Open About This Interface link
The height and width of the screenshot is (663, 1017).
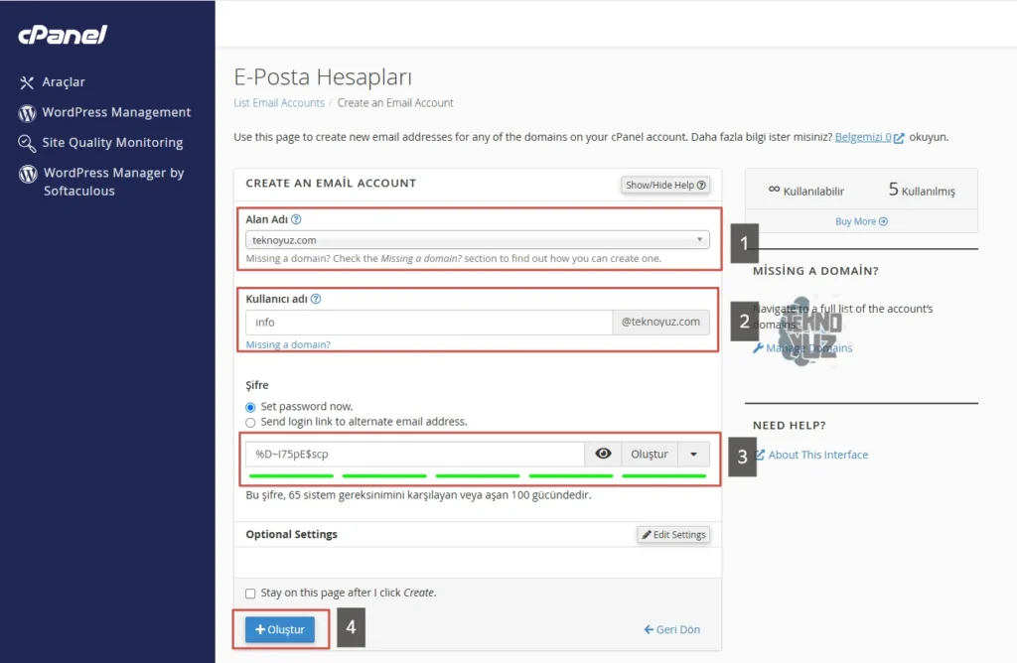pos(818,455)
